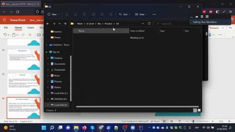Screen dimensions: 235x132
Task: Click the Rename icon in Explorer toolbar
Action: point(93,14)
